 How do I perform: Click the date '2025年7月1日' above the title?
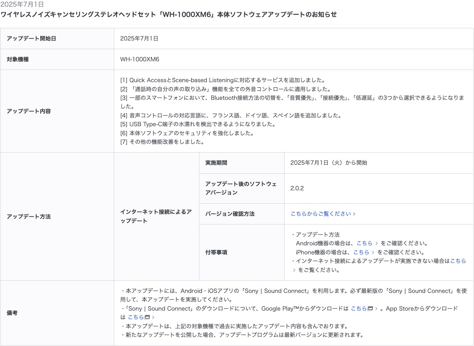point(22,4)
